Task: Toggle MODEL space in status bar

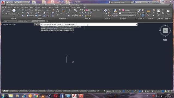Action: [109, 91]
